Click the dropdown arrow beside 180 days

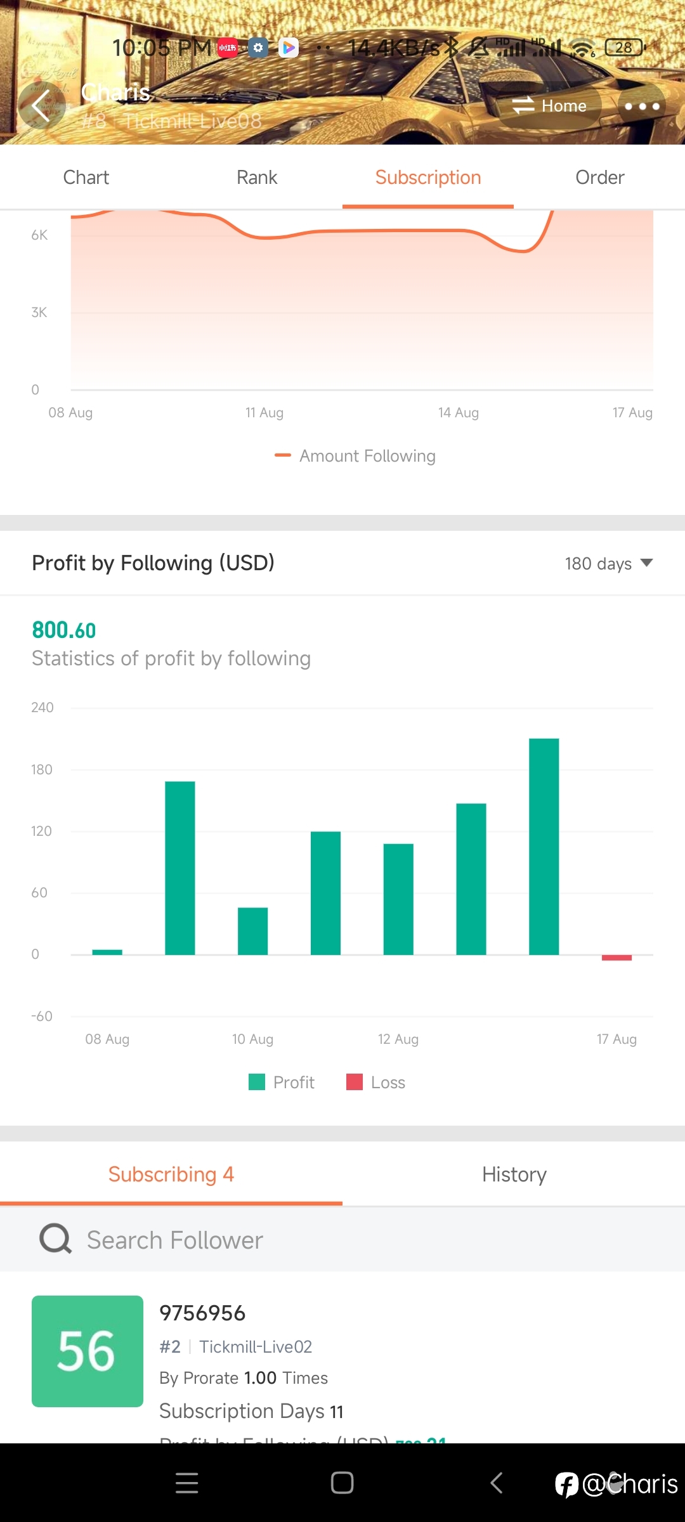(x=647, y=563)
